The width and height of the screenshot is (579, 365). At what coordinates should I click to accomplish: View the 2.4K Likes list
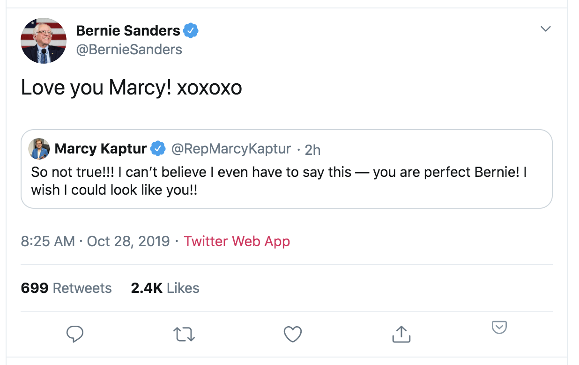165,288
